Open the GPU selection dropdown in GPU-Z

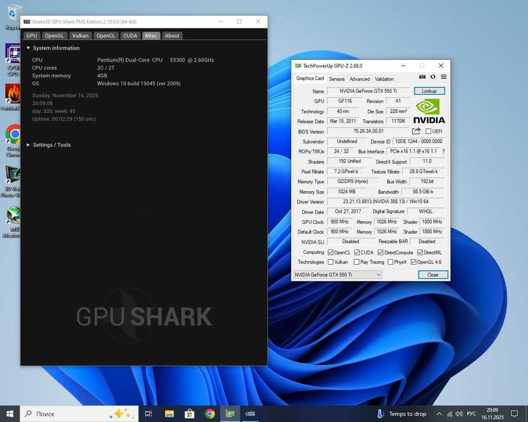point(337,275)
